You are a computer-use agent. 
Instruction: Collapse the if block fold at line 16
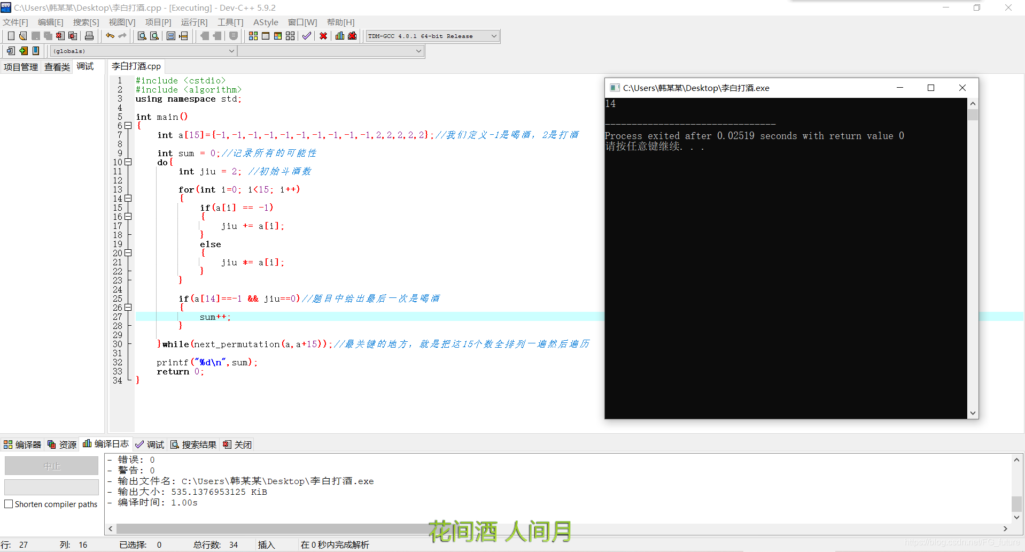pos(128,217)
